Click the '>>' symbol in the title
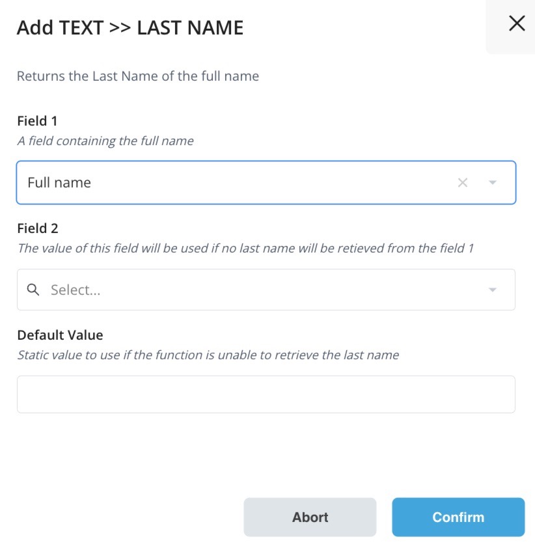The width and height of the screenshot is (535, 548). pyautogui.click(x=120, y=28)
